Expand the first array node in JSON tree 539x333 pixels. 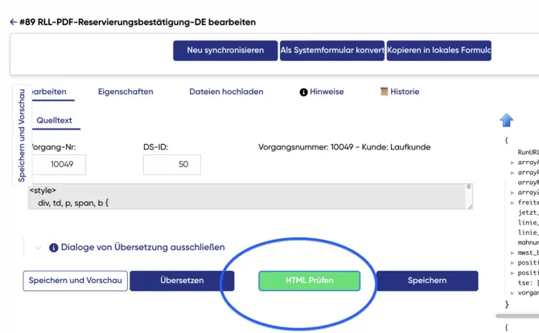[x=512, y=162]
